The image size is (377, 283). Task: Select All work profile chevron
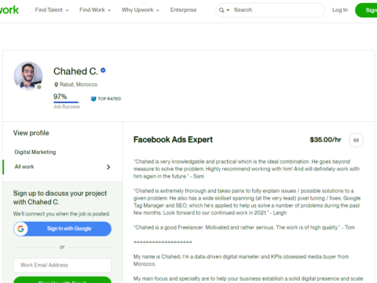pos(108,167)
